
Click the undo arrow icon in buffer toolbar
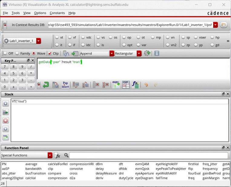pos(146,85)
